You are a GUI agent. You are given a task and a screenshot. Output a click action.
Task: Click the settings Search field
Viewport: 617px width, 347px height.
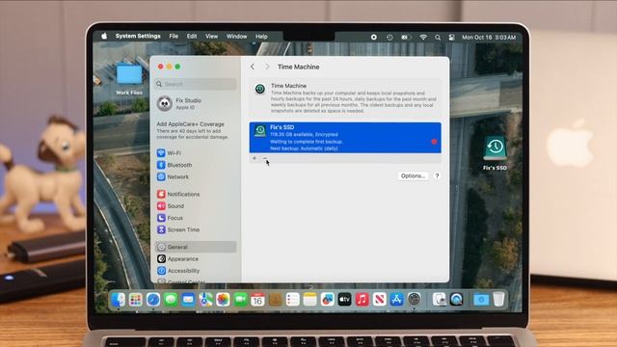(x=196, y=84)
